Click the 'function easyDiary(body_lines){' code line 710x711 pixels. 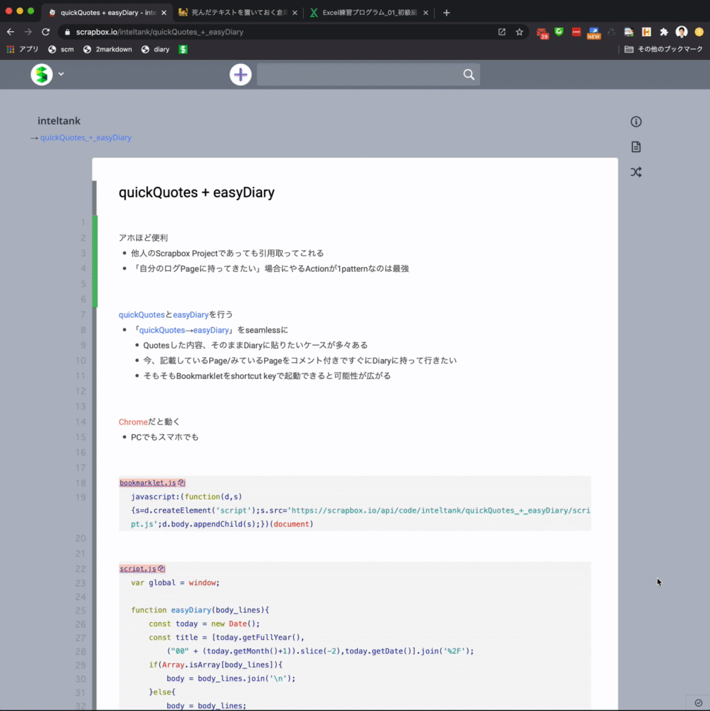[200, 610]
